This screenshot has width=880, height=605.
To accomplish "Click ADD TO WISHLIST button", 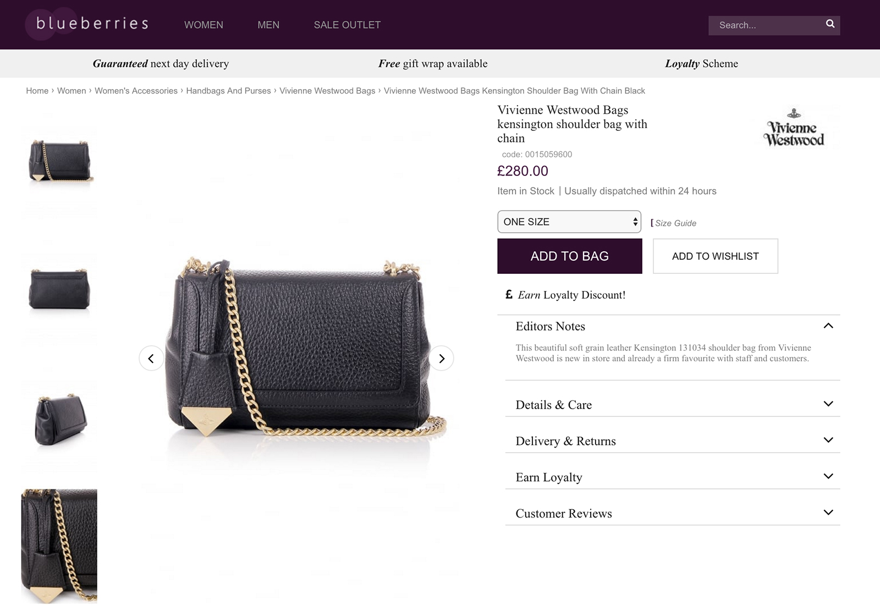I will point(715,256).
